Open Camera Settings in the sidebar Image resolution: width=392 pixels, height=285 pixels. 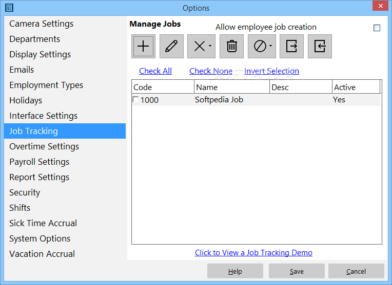[65, 24]
